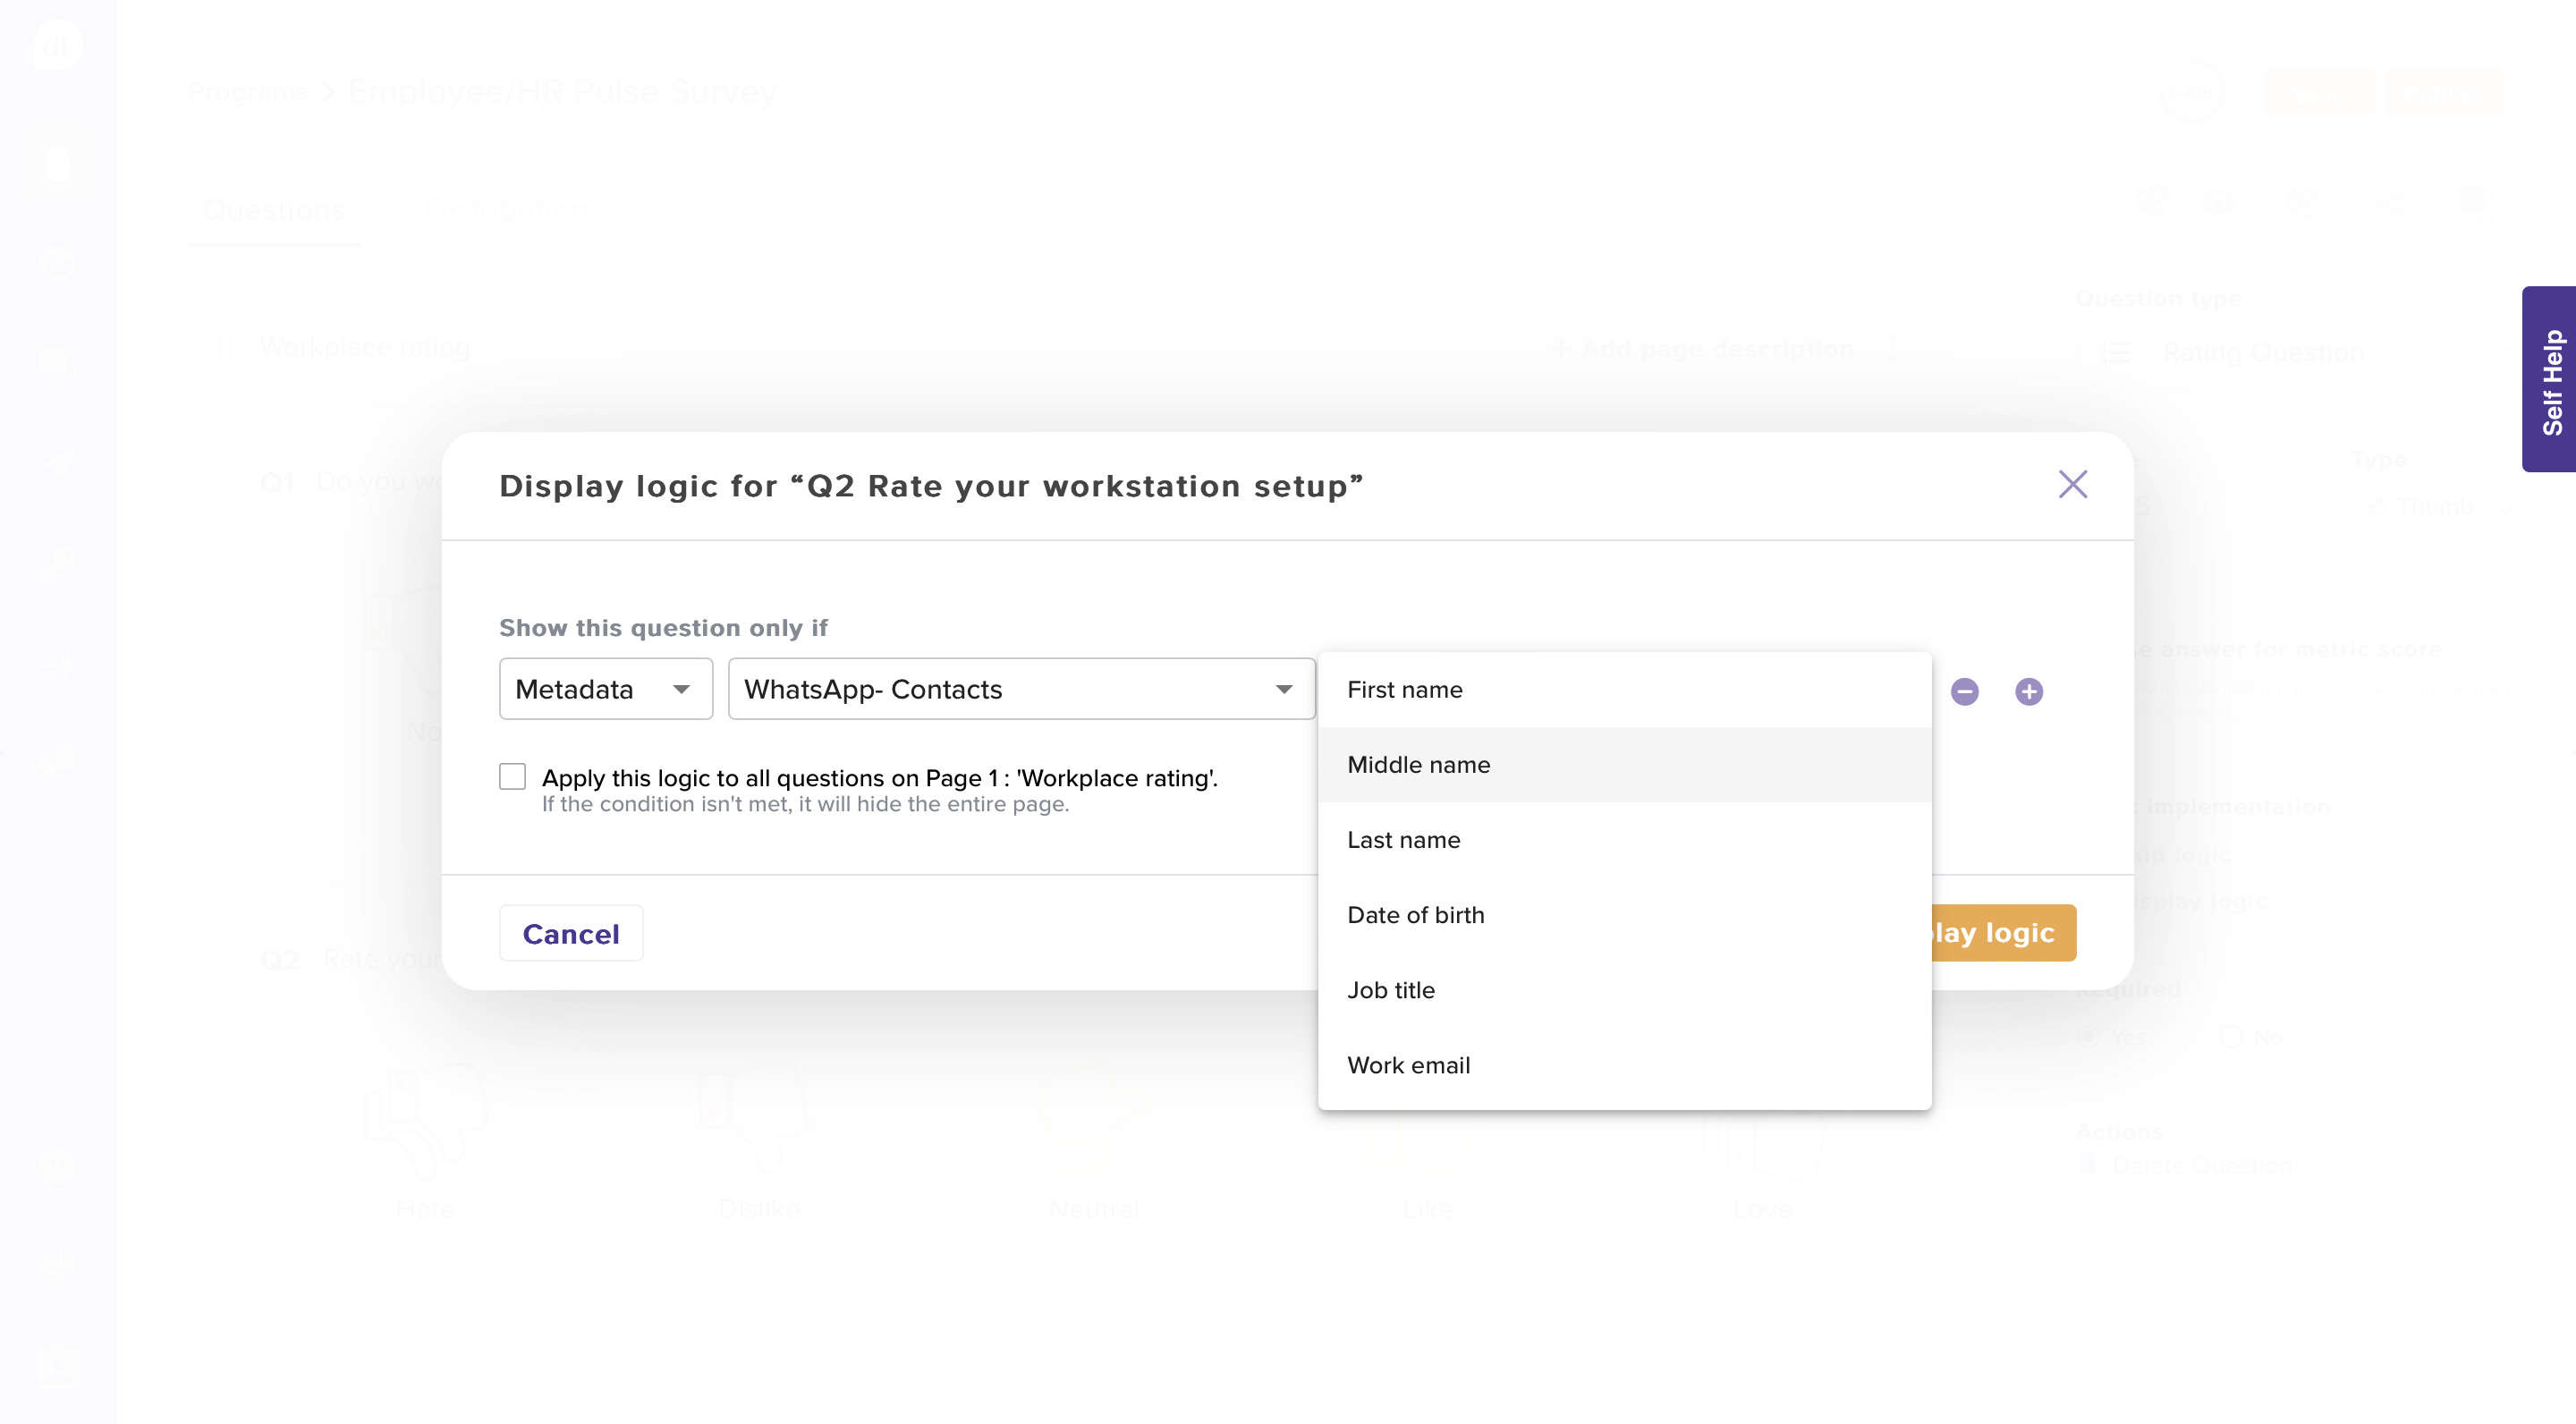The height and width of the screenshot is (1424, 2576).
Task: Select Work email option
Action: coord(1408,1064)
